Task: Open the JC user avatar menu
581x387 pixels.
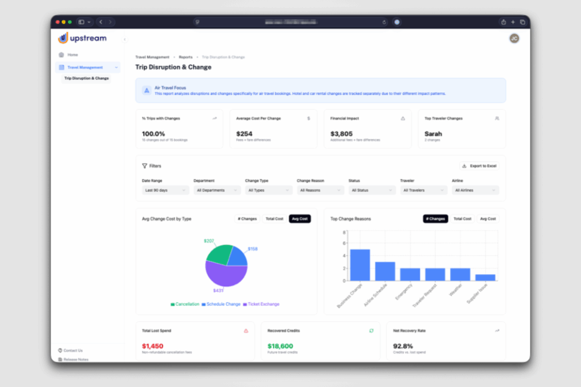Action: [x=514, y=39]
